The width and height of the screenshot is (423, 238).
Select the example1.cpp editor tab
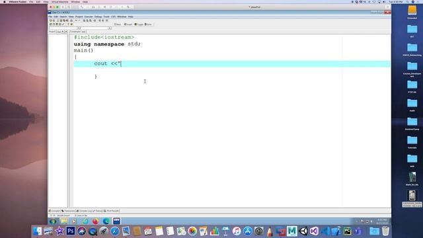(x=77, y=32)
